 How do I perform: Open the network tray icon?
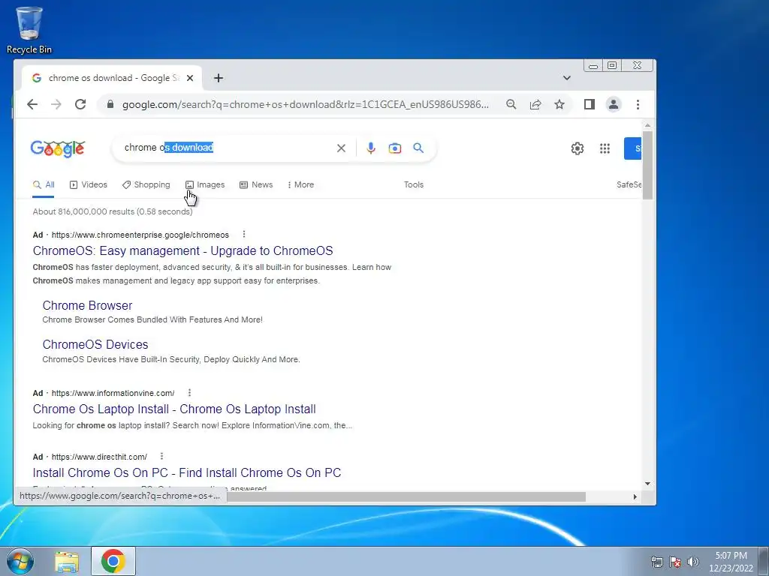[x=656, y=562]
